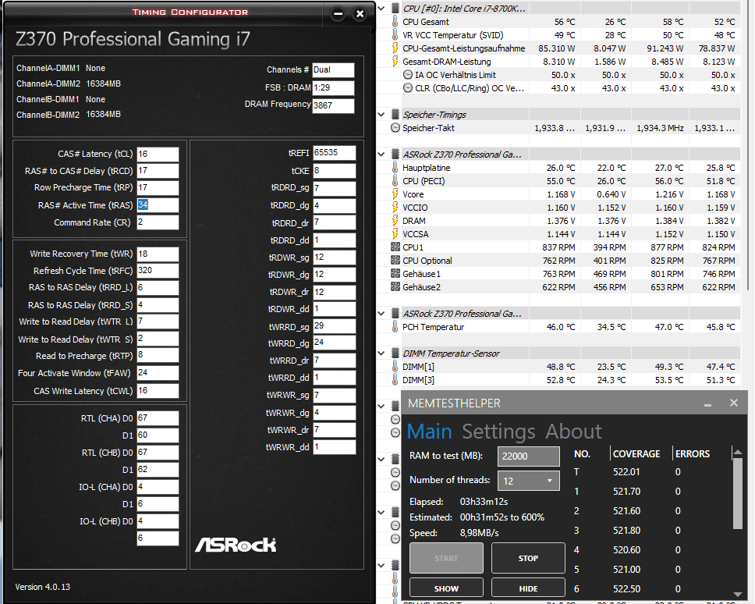Screen dimensions: 755x604
Task: Click the CPU-Gesamt-Leistungsaufnahme lightning icon
Action: (x=395, y=48)
